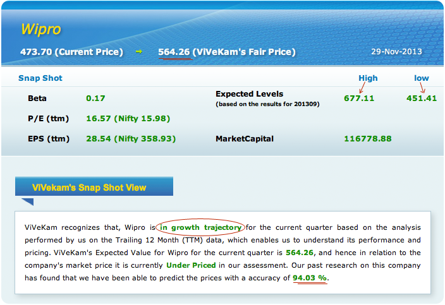This screenshot has height=305, width=445.
Task: Select the high expected level 677.11
Action: coord(359,99)
